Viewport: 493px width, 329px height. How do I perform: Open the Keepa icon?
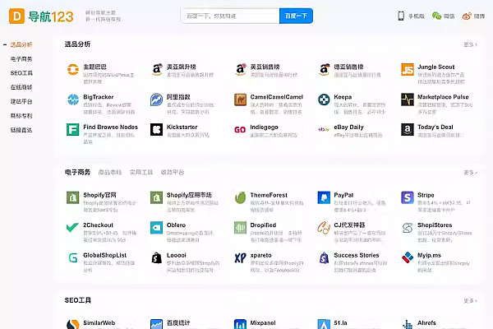[324, 100]
